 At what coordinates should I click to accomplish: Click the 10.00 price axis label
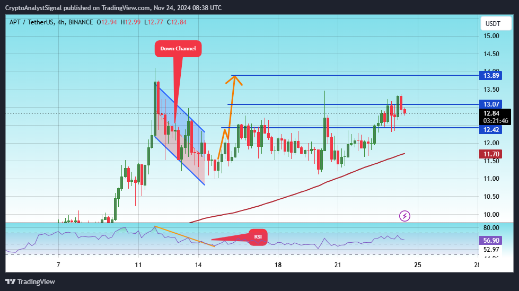(x=491, y=215)
